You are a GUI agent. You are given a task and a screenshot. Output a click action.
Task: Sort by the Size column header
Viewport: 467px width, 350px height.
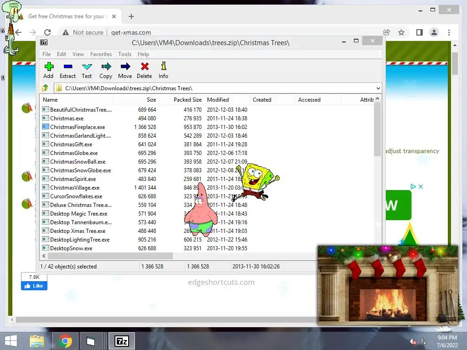click(x=136, y=100)
